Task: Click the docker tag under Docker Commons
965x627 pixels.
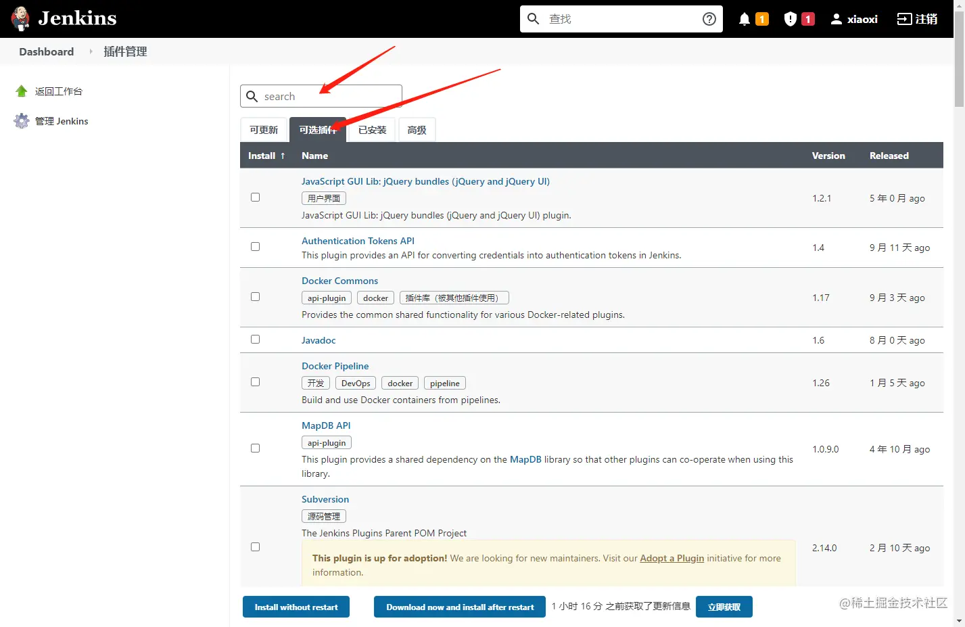Action: [x=375, y=298]
